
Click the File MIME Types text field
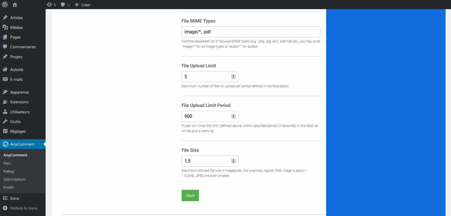coord(251,32)
